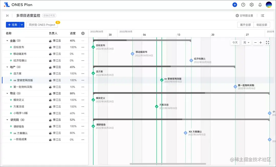Open the help question mark icon
Image resolution: width=276 pixels, height=167 pixels.
pos(243,5)
